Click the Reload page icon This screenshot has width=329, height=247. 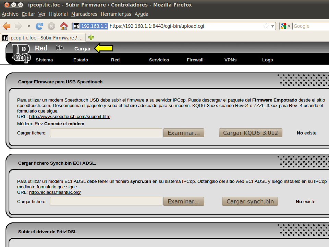coord(39,26)
